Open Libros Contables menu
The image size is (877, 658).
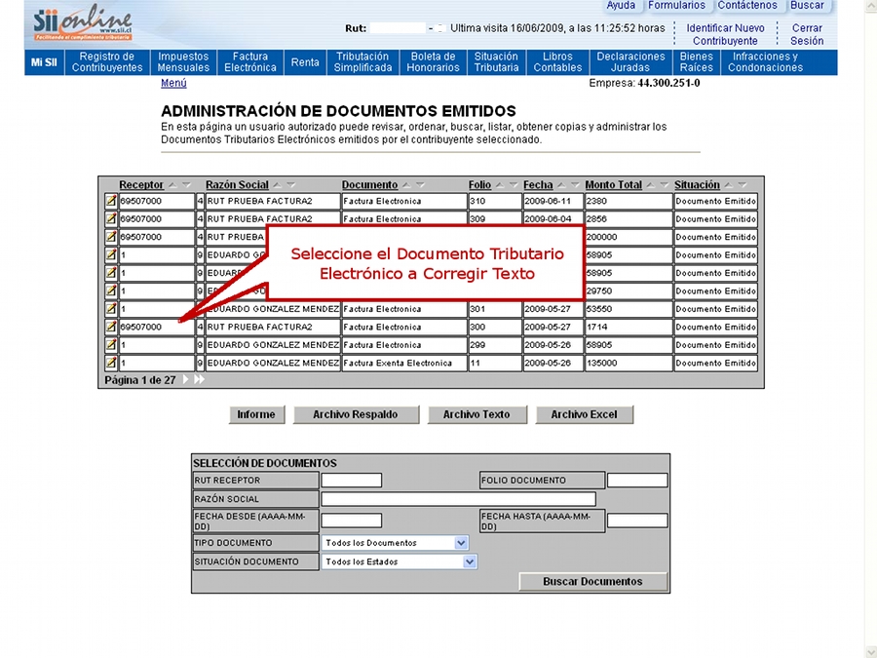pos(557,62)
